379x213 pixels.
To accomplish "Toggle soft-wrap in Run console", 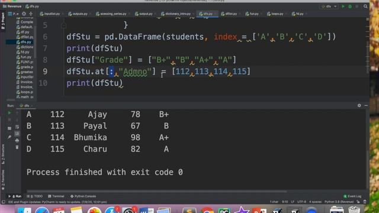I will tap(17, 127).
